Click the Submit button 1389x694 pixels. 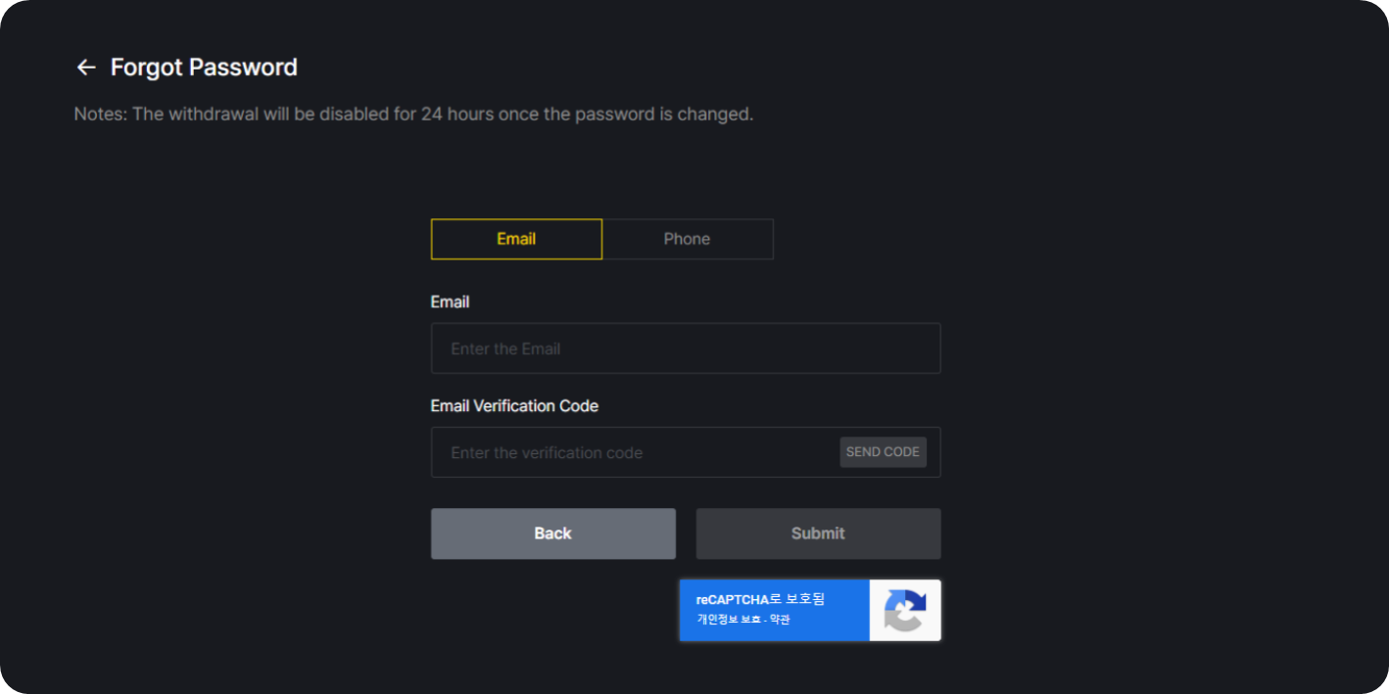click(819, 533)
